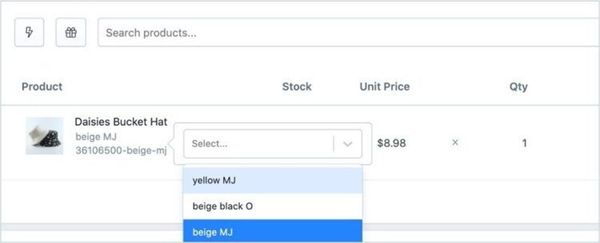Click the Unit Price column header
Screen dimensions: 600x243
click(x=385, y=87)
